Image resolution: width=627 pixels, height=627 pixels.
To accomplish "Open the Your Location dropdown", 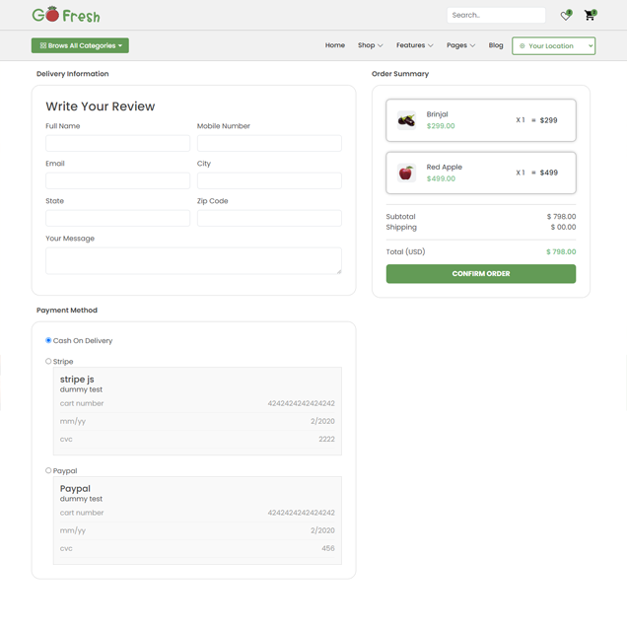I will [x=553, y=46].
